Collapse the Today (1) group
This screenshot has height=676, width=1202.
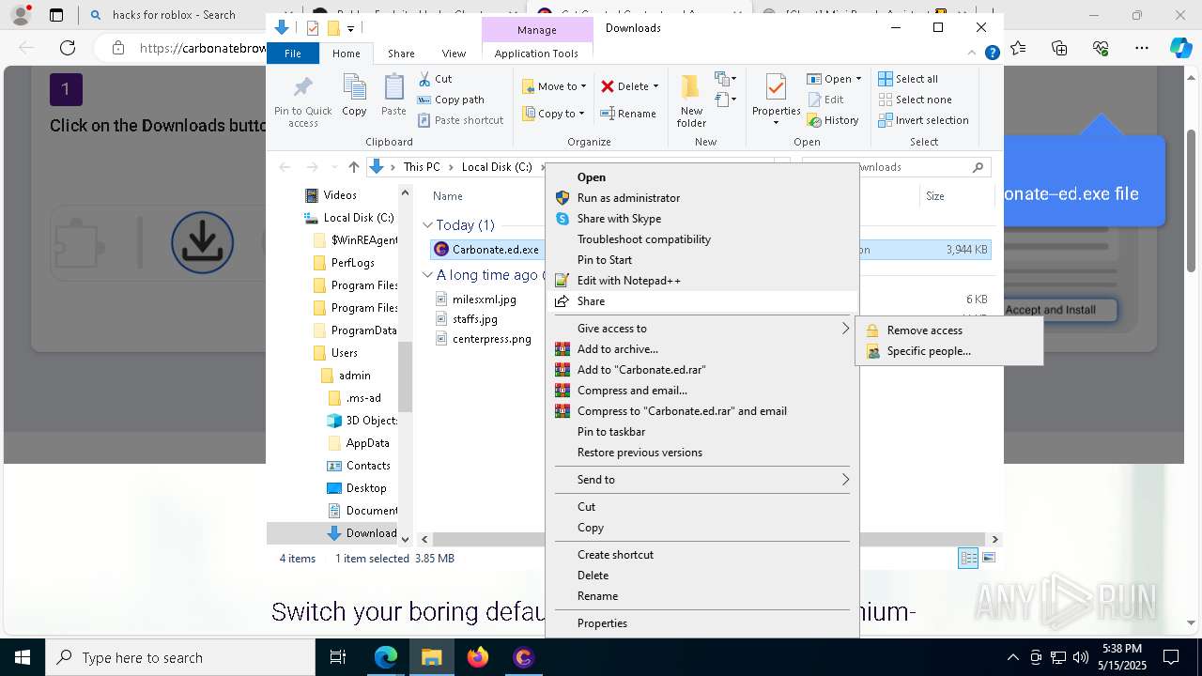(x=427, y=225)
